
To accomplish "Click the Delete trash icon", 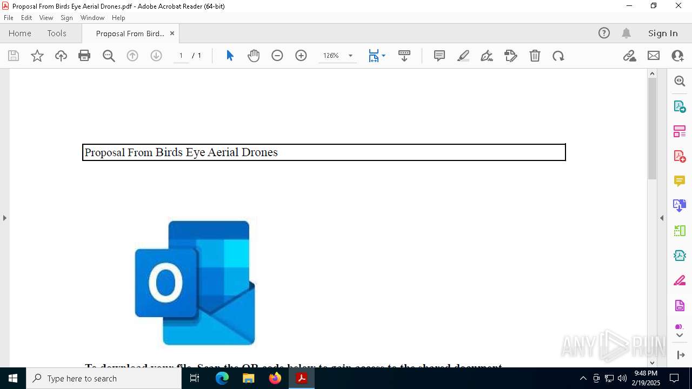I will pyautogui.click(x=535, y=56).
